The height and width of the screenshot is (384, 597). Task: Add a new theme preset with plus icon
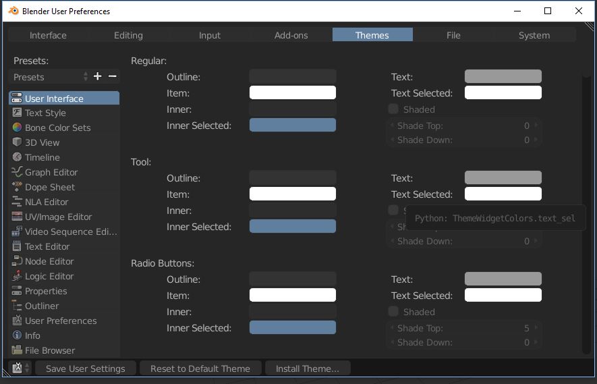coord(97,76)
